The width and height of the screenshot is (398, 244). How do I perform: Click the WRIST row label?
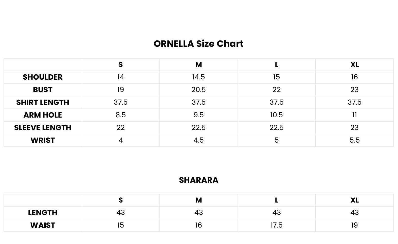tap(43, 140)
